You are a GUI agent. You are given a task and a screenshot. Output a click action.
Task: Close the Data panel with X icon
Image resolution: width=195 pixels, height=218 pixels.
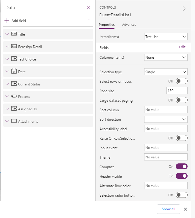88,8
